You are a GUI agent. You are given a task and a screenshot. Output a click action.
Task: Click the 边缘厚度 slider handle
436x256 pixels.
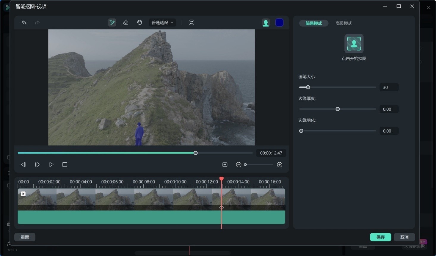pos(338,109)
